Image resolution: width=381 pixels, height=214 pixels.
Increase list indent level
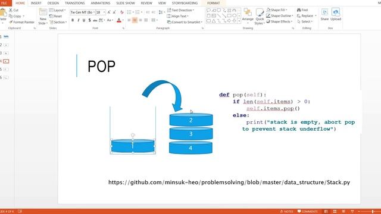tap(154, 12)
